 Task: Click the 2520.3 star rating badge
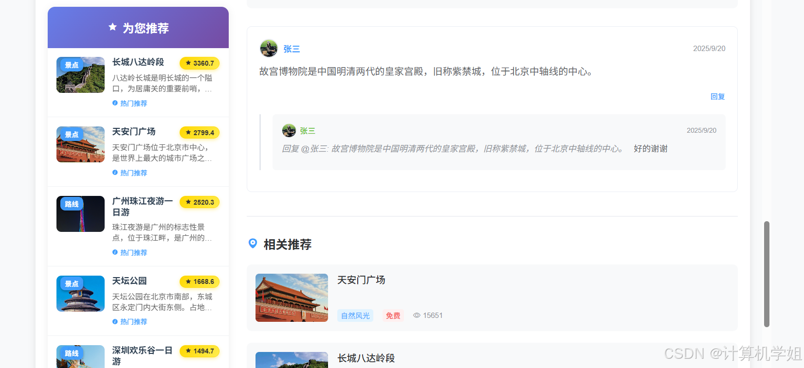200,202
